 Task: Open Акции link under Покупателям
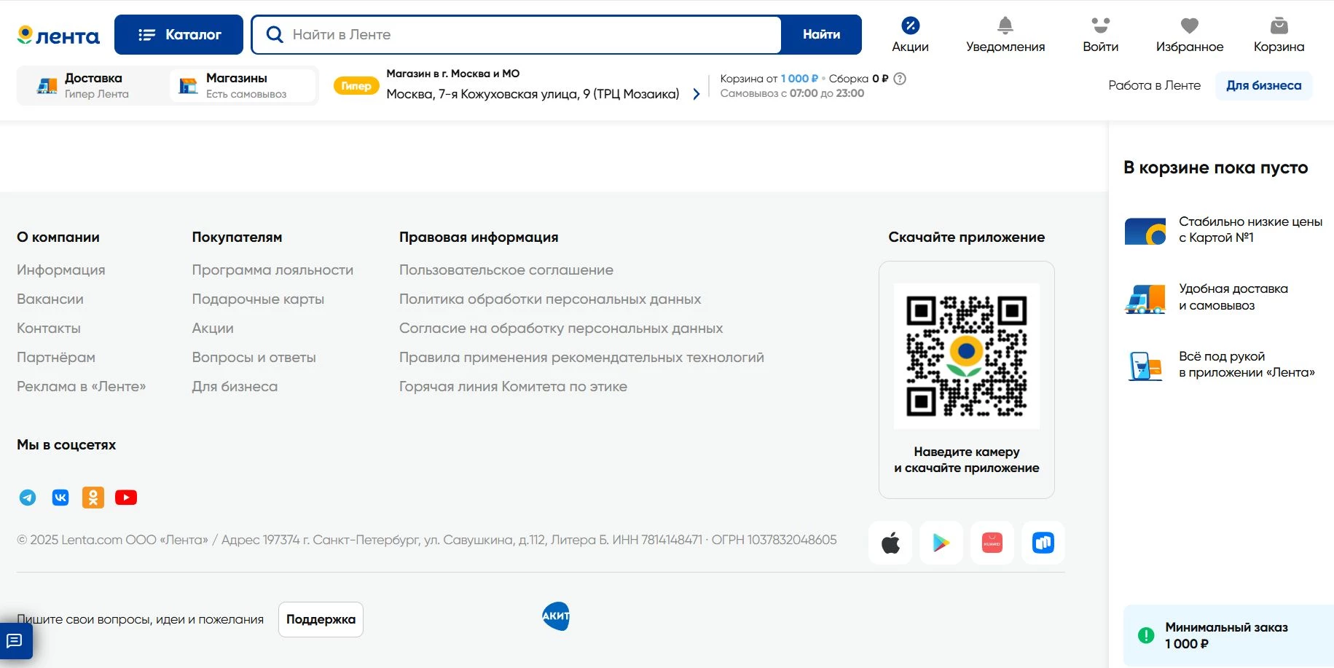(x=213, y=328)
